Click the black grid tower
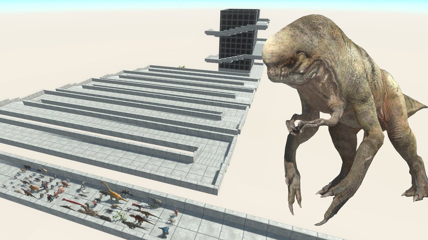Viewport: 428px width, 240px height. (240, 40)
